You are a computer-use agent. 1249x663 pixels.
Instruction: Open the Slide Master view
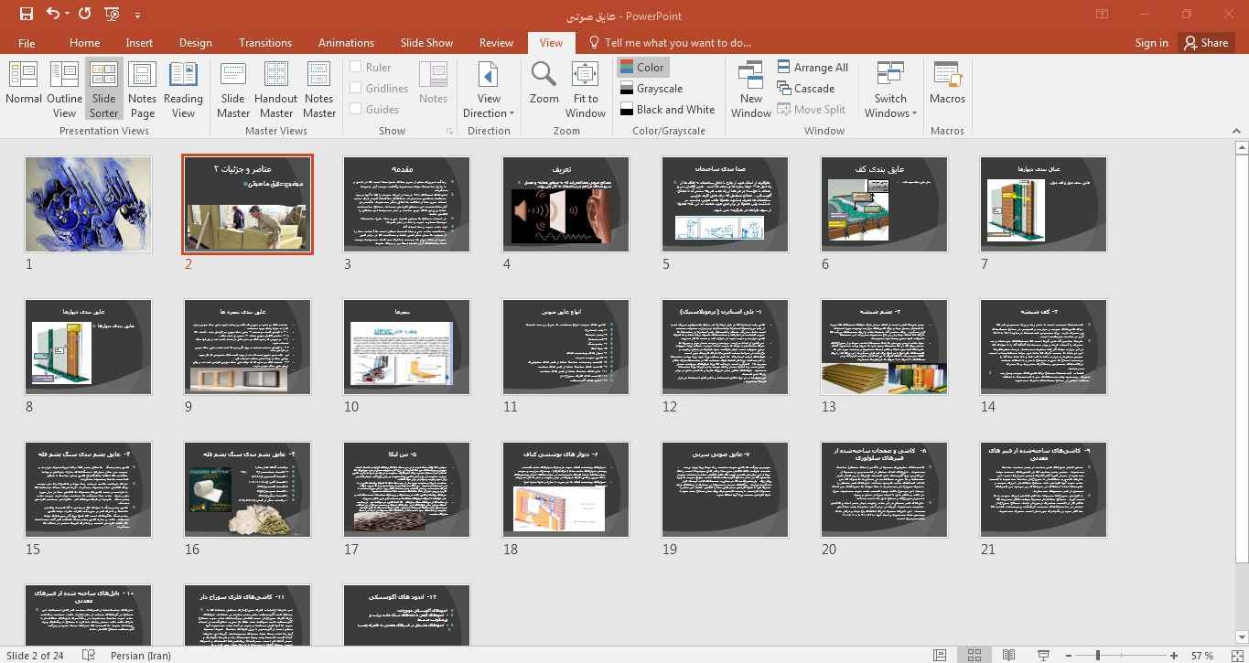[232, 89]
